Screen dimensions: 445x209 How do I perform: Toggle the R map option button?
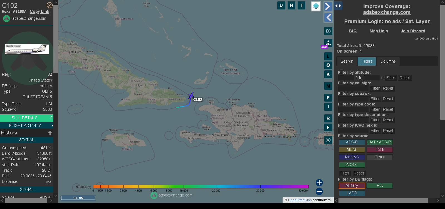(328, 118)
